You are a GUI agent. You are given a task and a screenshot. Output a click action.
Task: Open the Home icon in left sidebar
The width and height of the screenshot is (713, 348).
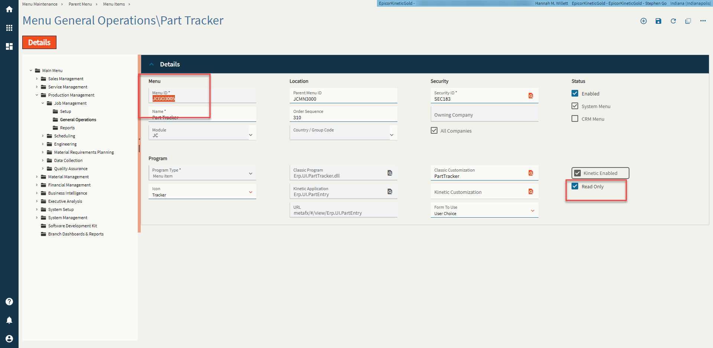click(x=9, y=9)
